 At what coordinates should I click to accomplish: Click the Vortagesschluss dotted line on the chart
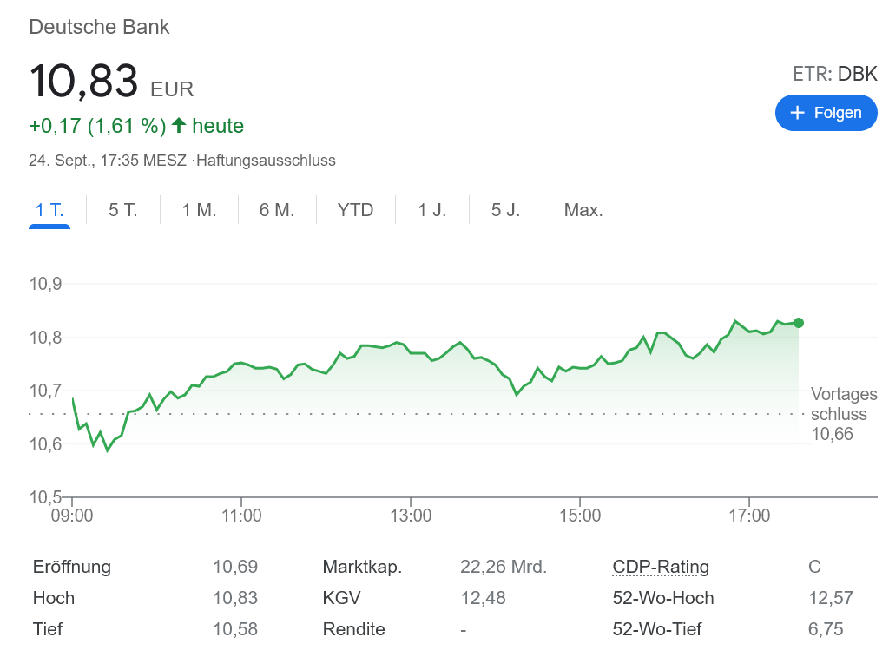click(x=434, y=413)
